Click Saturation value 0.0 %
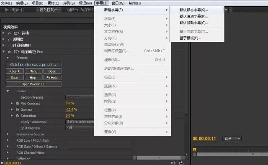 [x=70, y=116]
